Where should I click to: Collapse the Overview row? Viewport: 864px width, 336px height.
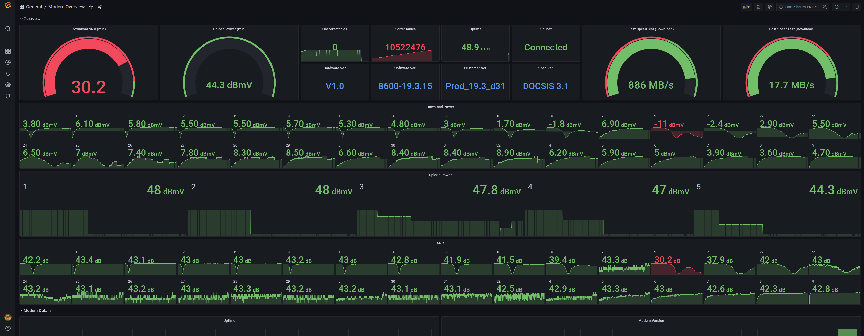[x=32, y=19]
